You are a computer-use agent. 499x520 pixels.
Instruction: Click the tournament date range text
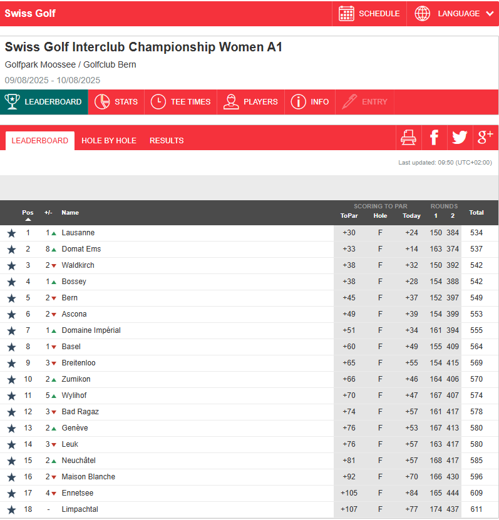pyautogui.click(x=53, y=80)
